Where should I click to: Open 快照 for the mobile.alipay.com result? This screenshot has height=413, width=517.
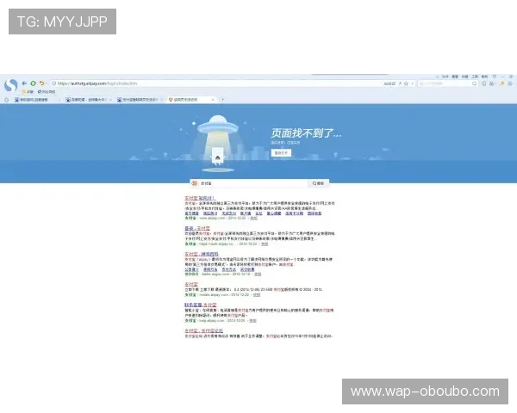[x=257, y=295]
